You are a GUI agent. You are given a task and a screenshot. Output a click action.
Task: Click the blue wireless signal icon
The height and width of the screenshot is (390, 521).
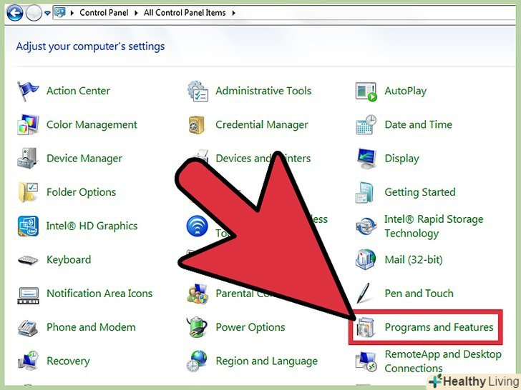[198, 226]
